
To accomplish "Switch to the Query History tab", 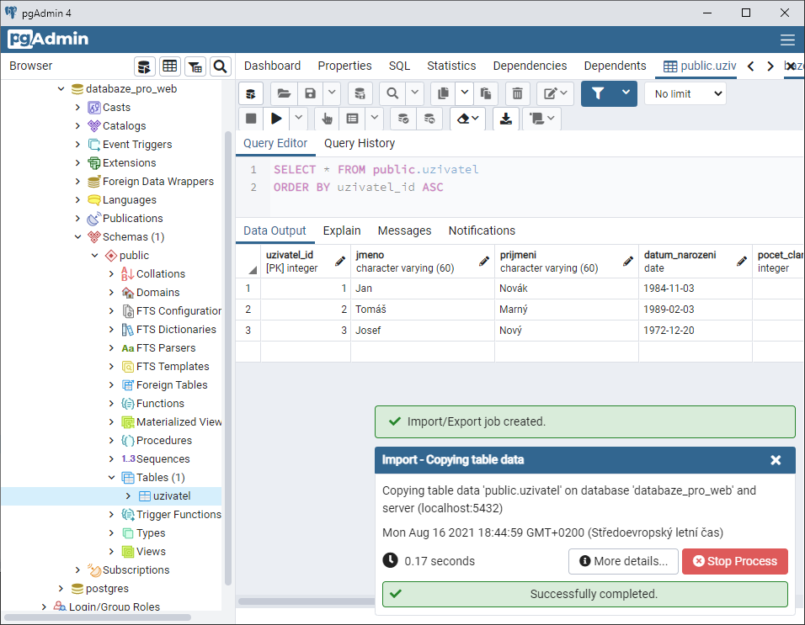I will tap(359, 143).
